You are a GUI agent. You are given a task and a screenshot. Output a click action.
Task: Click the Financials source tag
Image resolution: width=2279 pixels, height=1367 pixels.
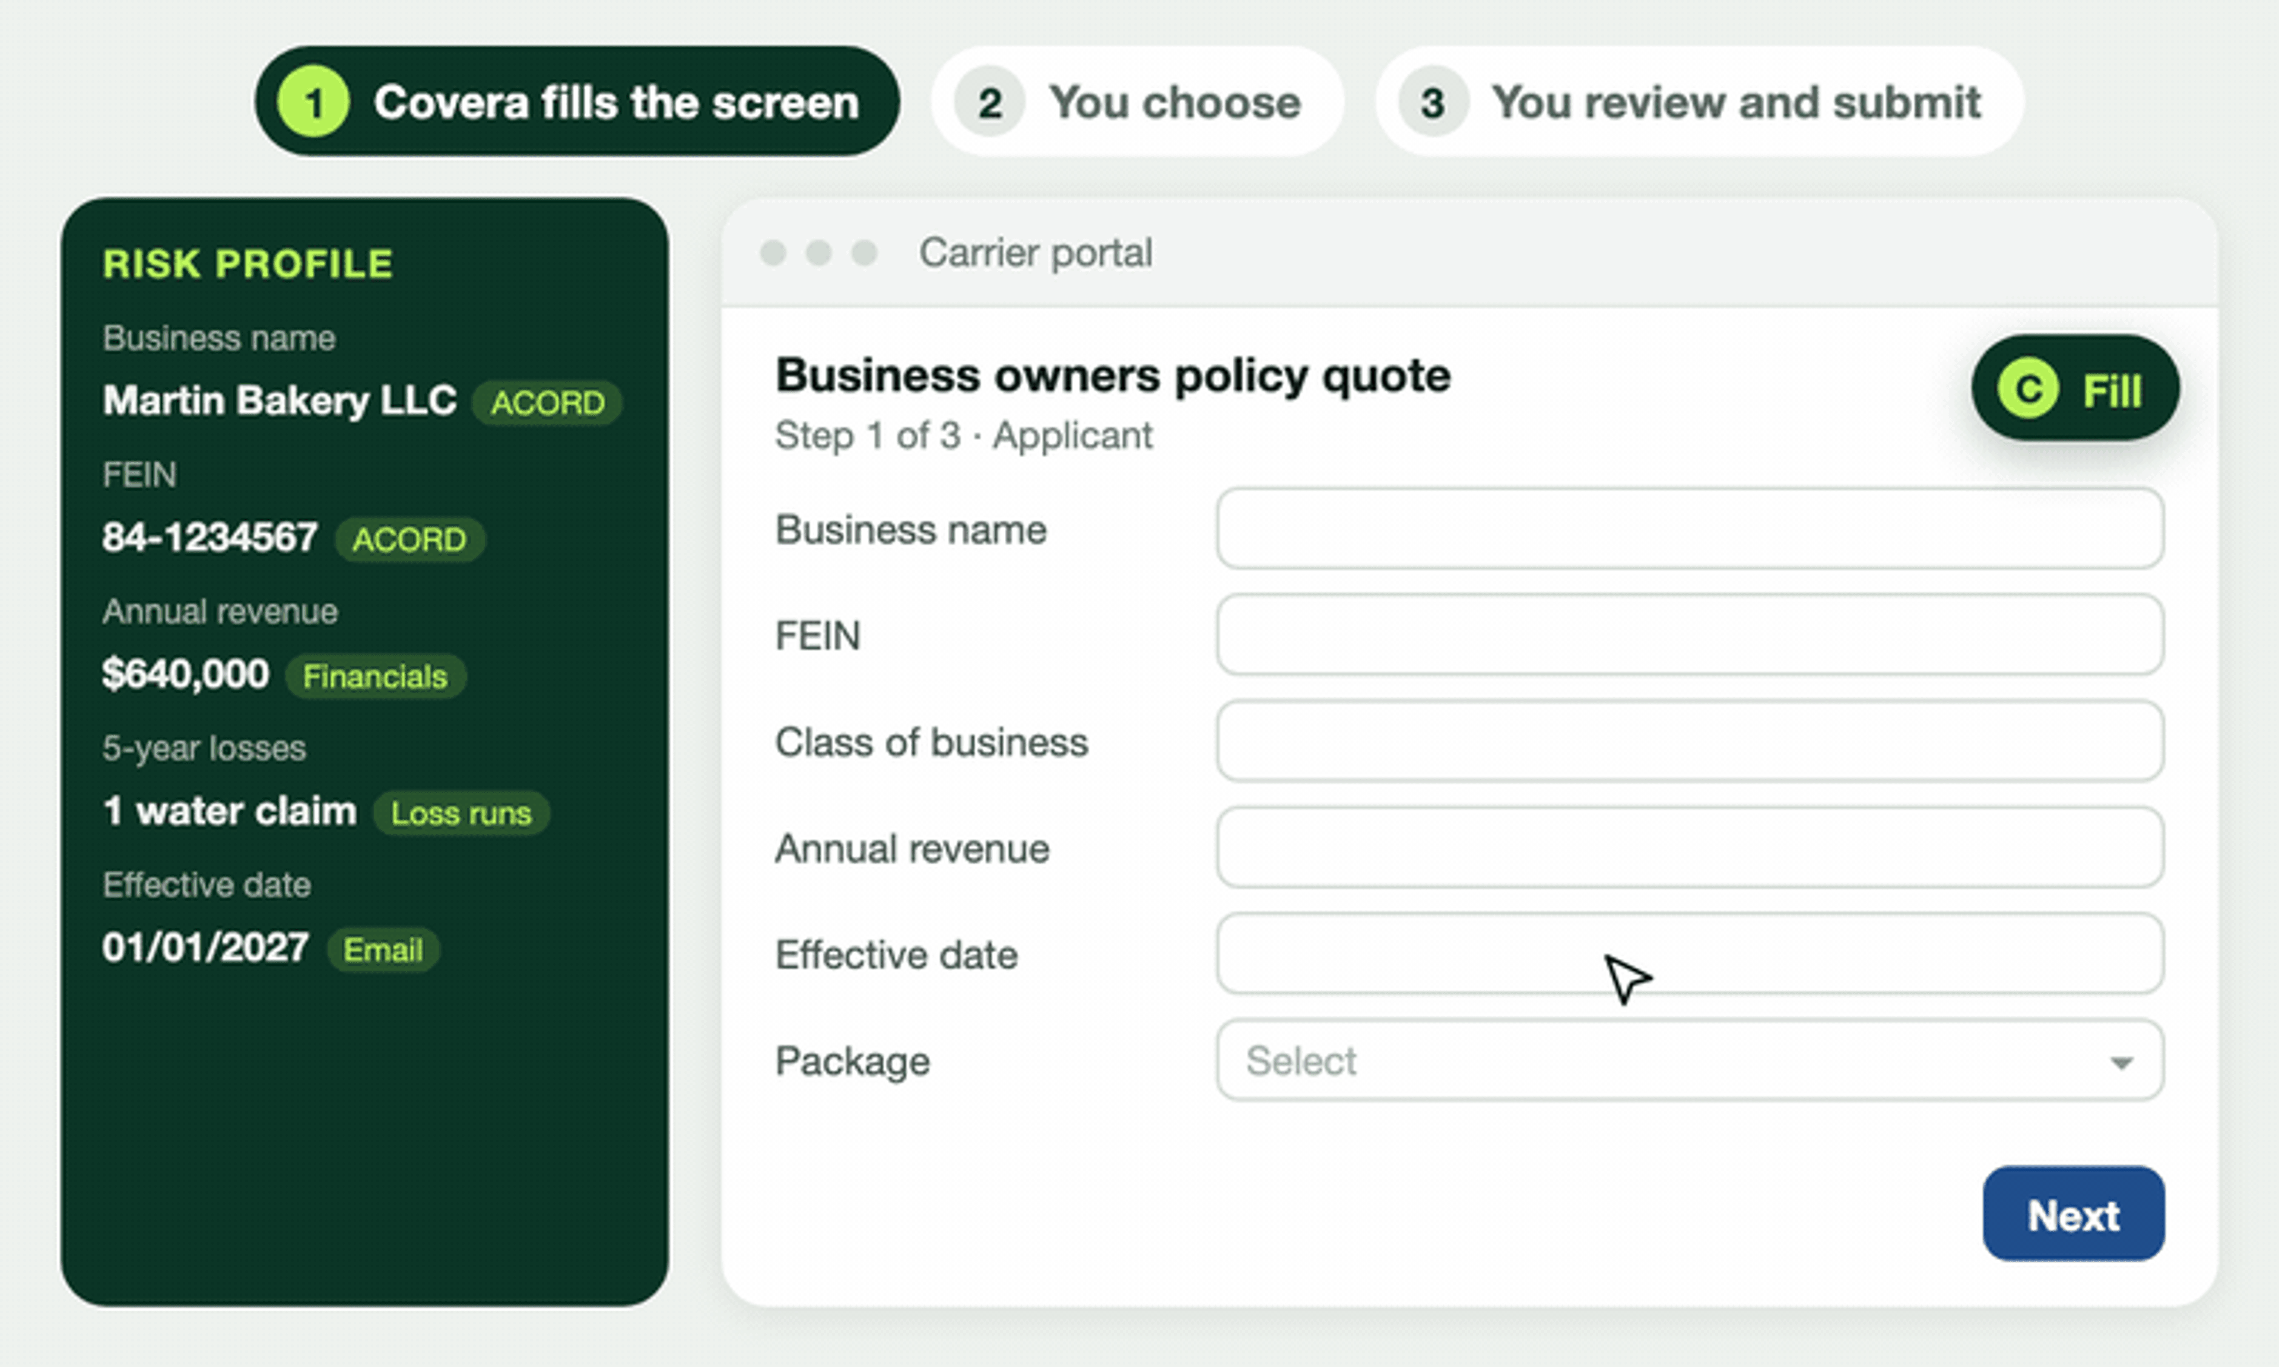(375, 676)
